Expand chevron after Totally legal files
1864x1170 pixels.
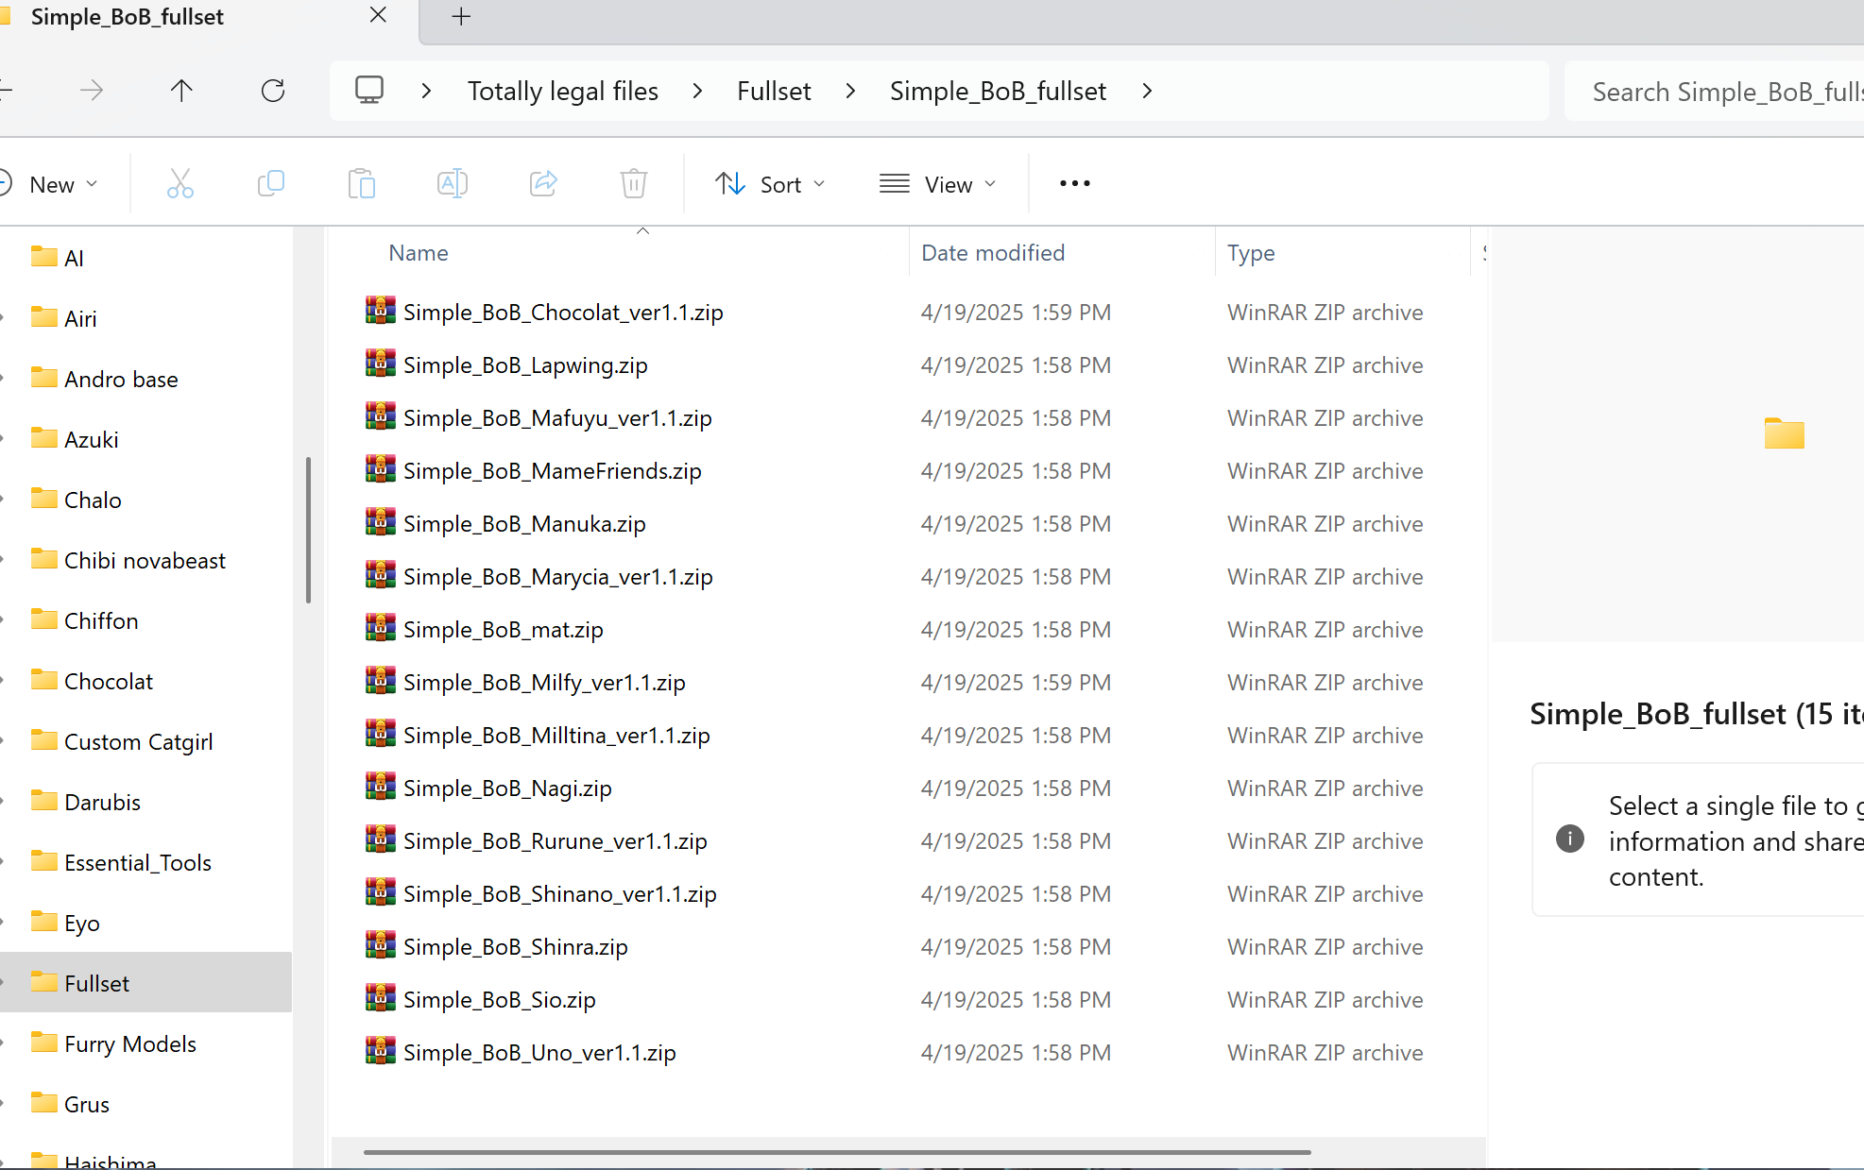698,91
